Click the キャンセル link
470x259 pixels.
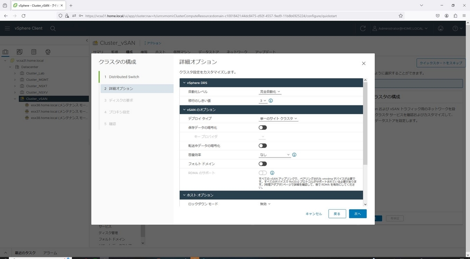point(314,214)
